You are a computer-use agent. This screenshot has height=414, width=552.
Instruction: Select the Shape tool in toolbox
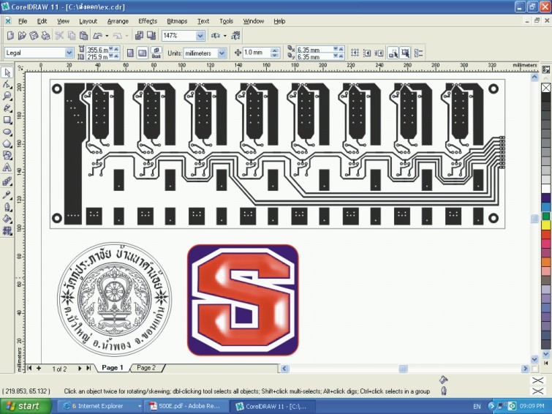(7, 85)
